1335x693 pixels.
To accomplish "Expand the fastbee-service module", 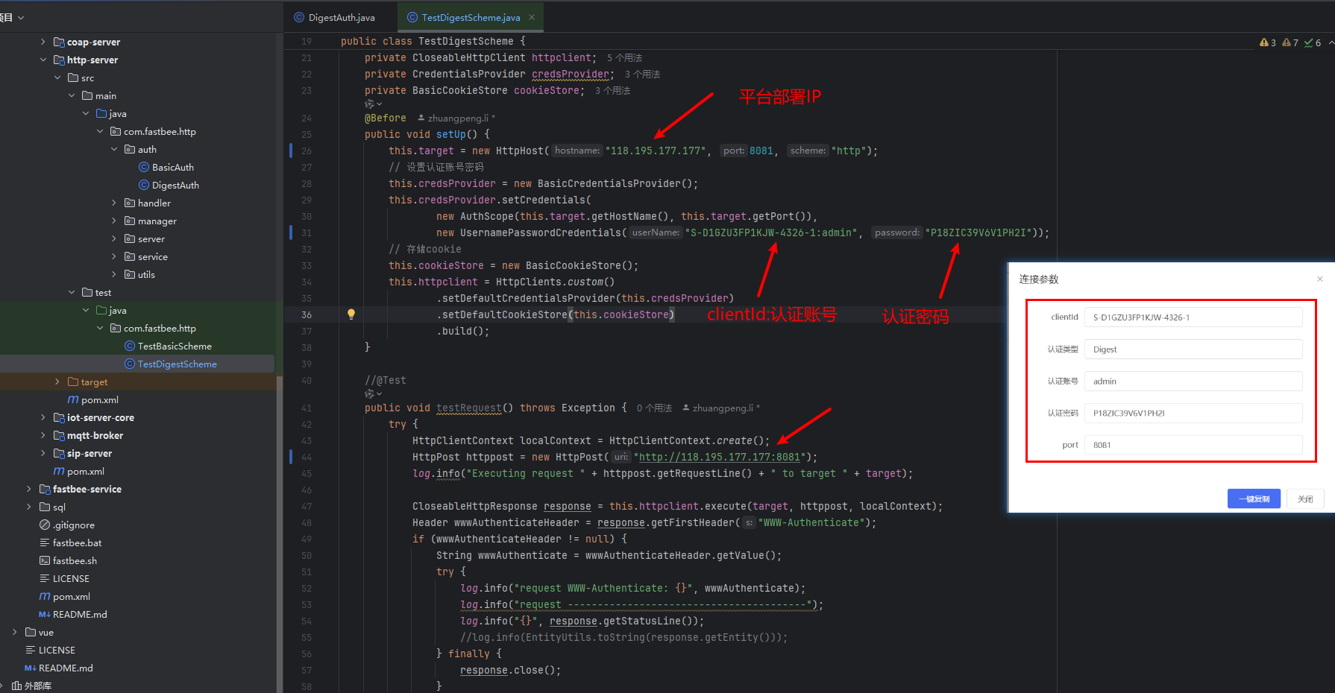I will (29, 490).
